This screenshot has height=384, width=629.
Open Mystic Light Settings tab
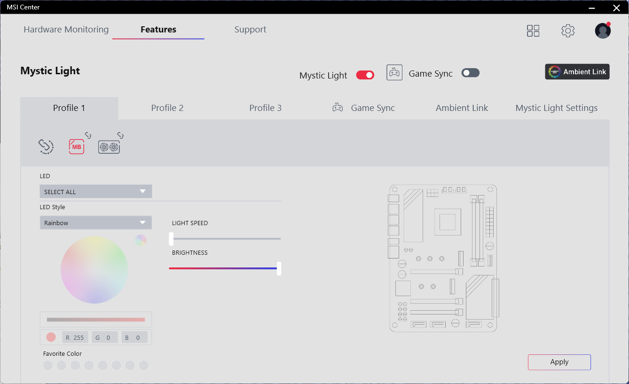557,108
